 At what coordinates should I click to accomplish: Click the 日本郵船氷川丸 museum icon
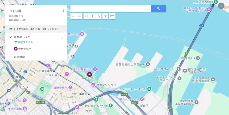[x=95, y=69]
